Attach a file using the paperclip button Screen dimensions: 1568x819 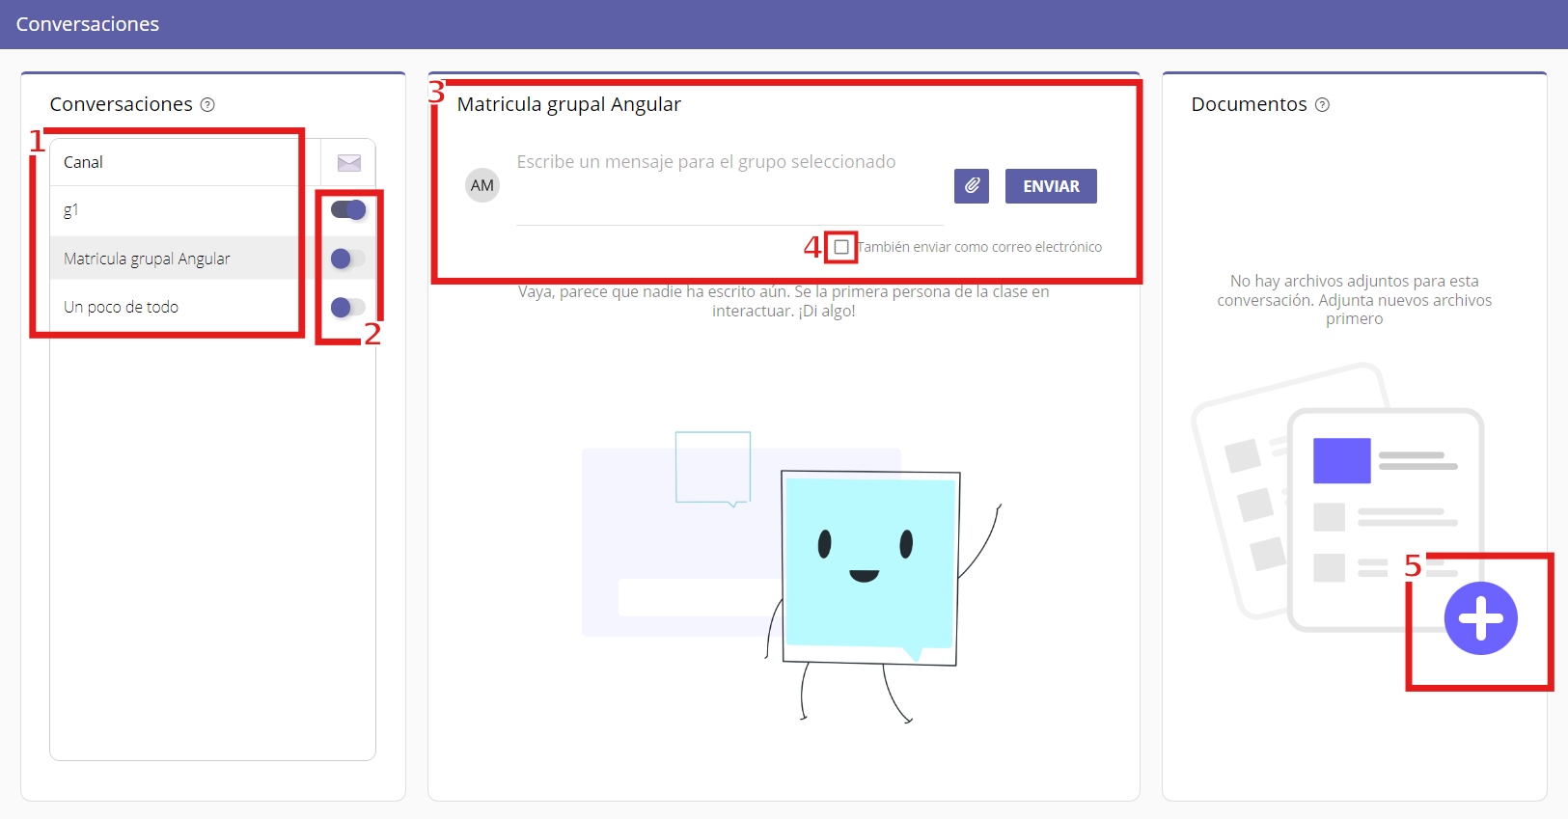coord(972,186)
